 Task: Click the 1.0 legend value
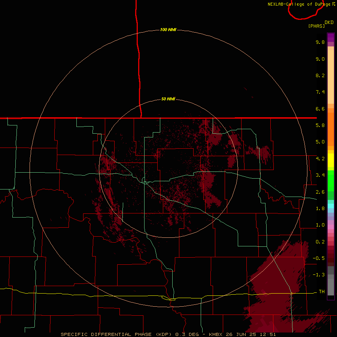pyautogui.click(x=320, y=225)
